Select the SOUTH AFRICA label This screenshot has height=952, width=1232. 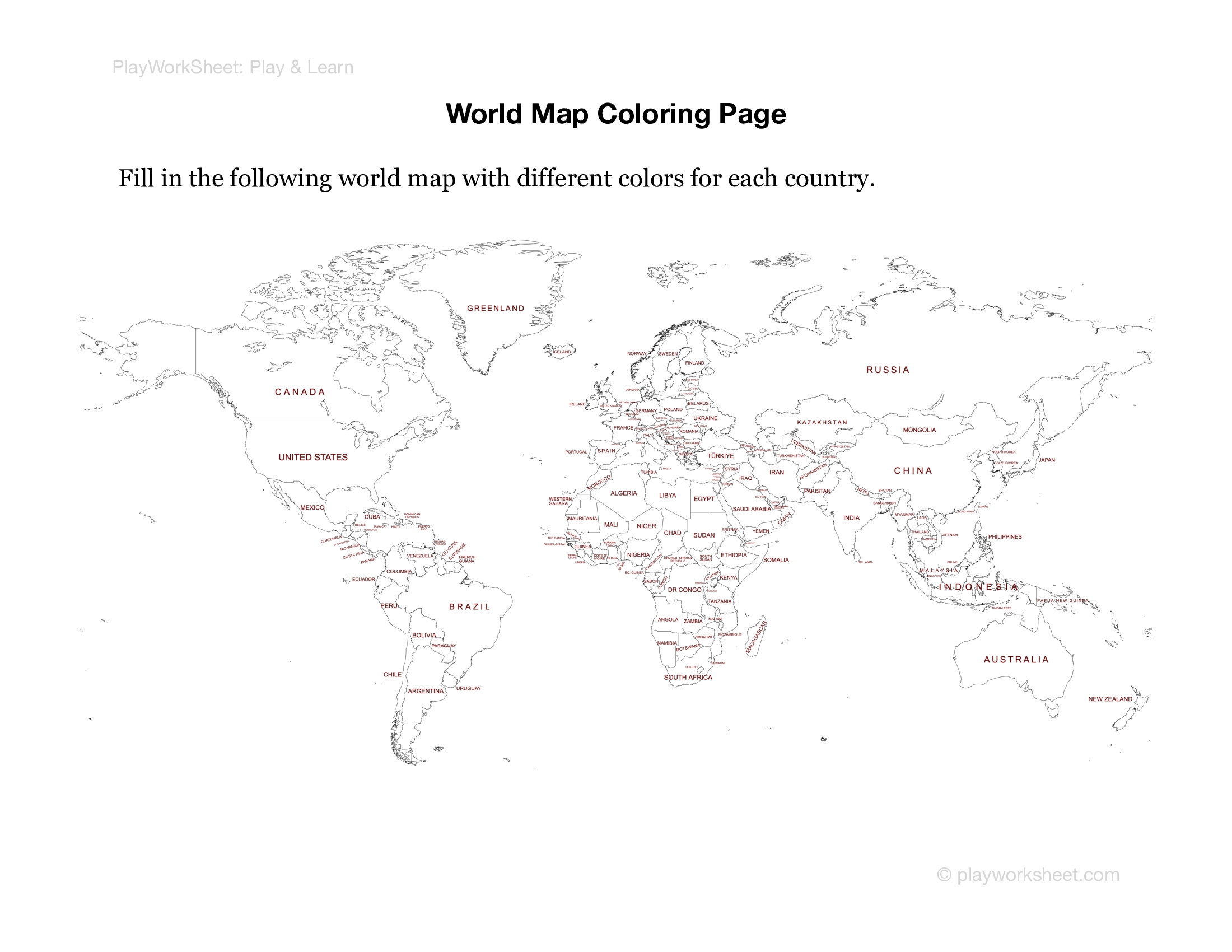point(688,678)
